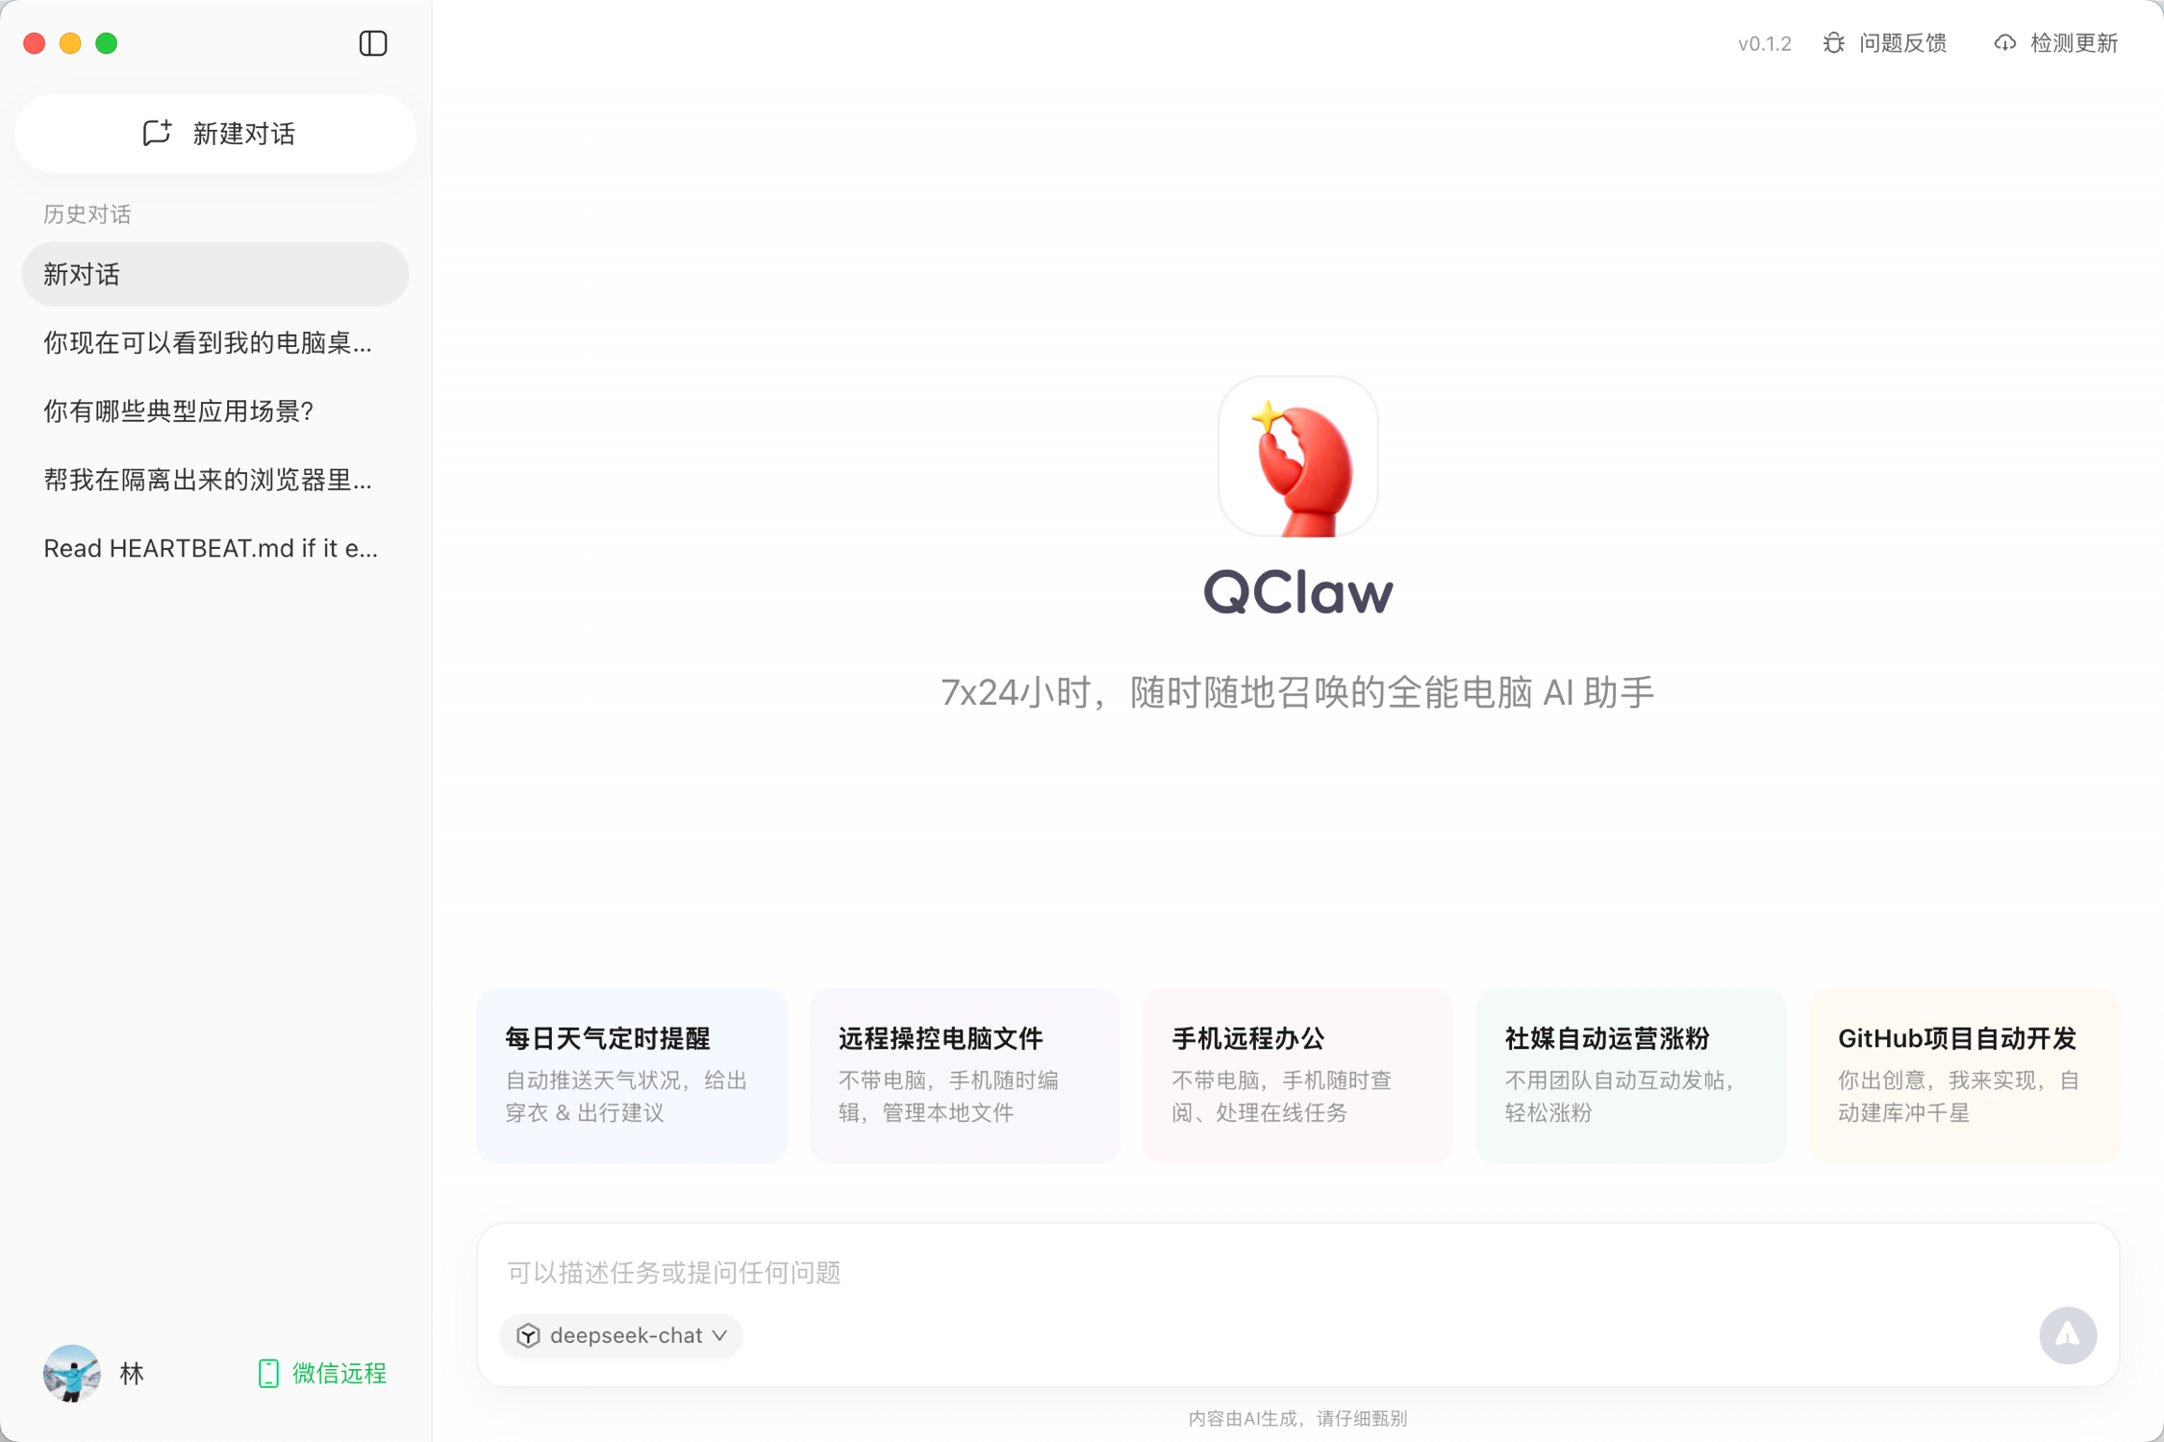This screenshot has height=1442, width=2164.
Task: Pick the 手机远程办公 suggestion card
Action: (1297, 1075)
